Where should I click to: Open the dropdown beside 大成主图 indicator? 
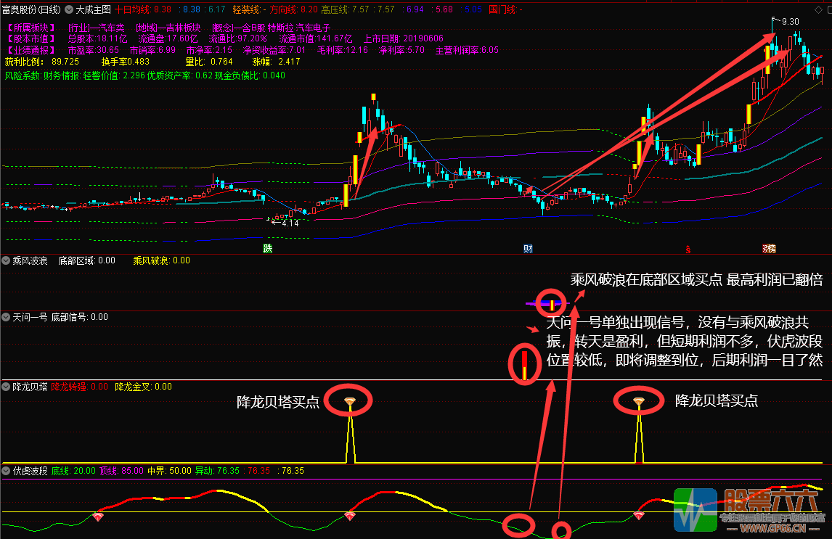[x=70, y=9]
